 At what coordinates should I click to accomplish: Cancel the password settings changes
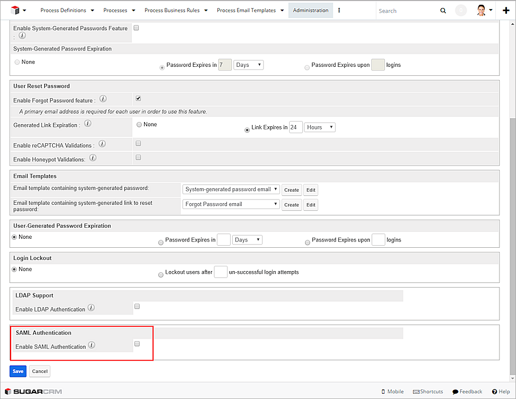pos(40,371)
